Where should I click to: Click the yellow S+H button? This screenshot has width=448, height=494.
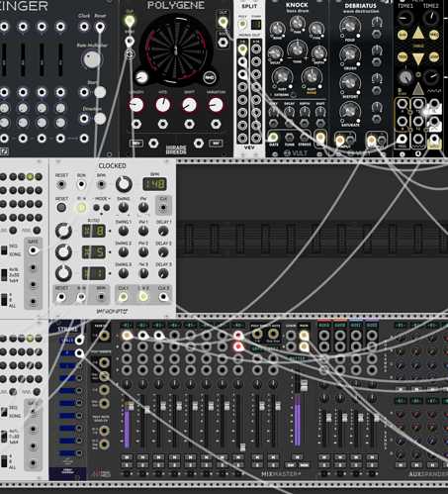(403, 35)
